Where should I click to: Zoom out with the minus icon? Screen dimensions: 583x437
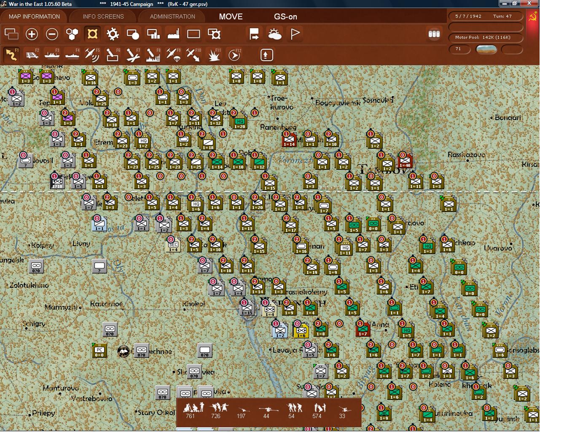[52, 34]
